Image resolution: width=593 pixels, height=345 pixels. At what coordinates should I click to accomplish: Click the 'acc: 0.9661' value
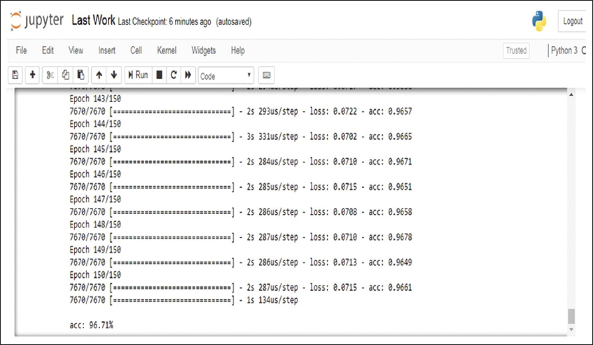click(390, 288)
